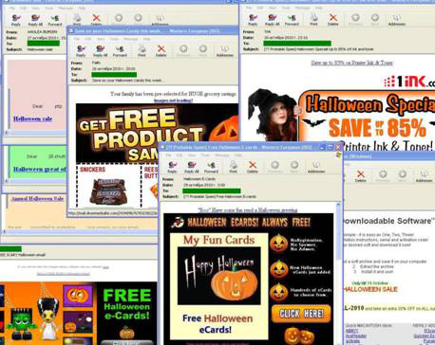Click the green FREE Halloween e-Cards! text
Image resolution: width=435 pixels, height=345 pixels.
pyautogui.click(x=127, y=304)
